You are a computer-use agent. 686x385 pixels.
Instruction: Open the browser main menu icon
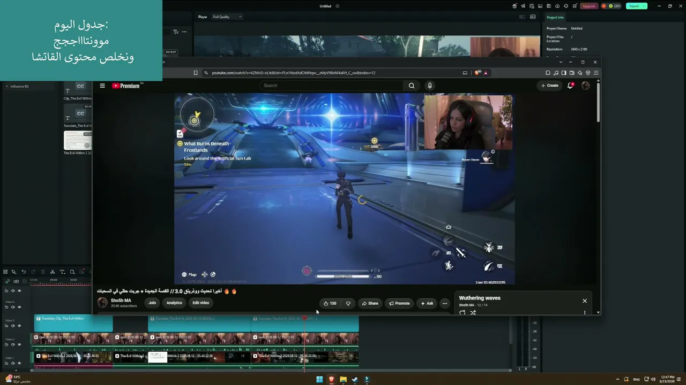[596, 73]
